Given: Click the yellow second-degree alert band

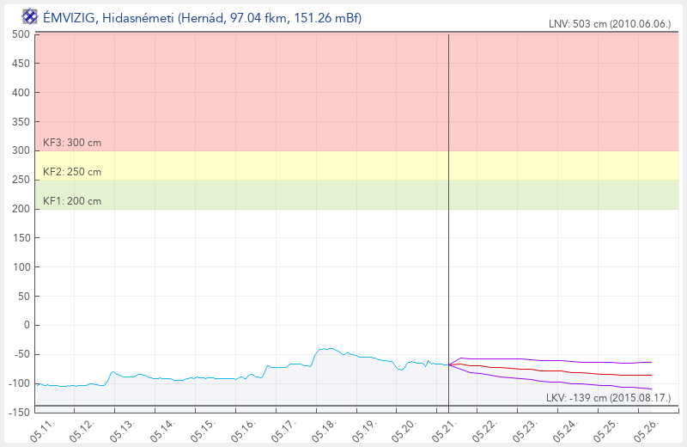Looking at the screenshot, I should tap(356, 165).
